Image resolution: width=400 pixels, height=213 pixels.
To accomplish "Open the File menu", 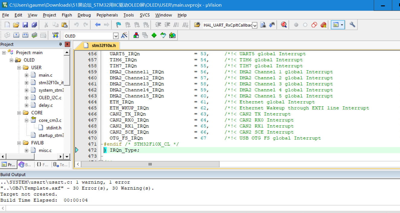I will coord(5,15).
